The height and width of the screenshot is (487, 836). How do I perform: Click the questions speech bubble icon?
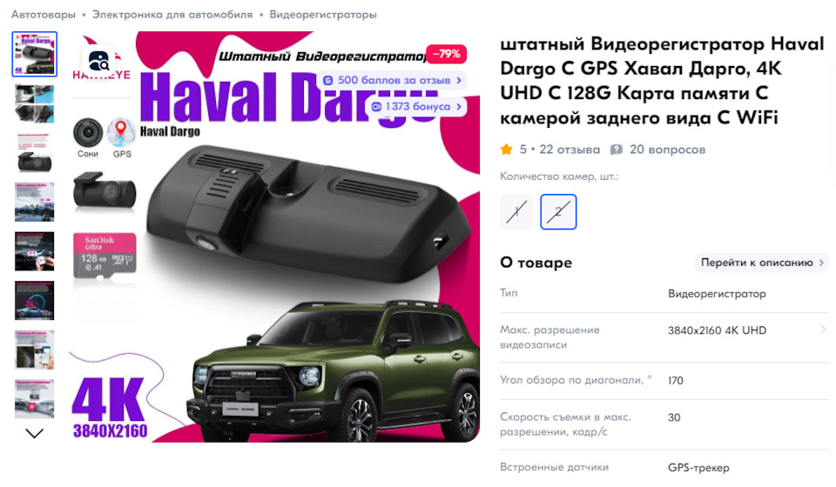(x=617, y=150)
